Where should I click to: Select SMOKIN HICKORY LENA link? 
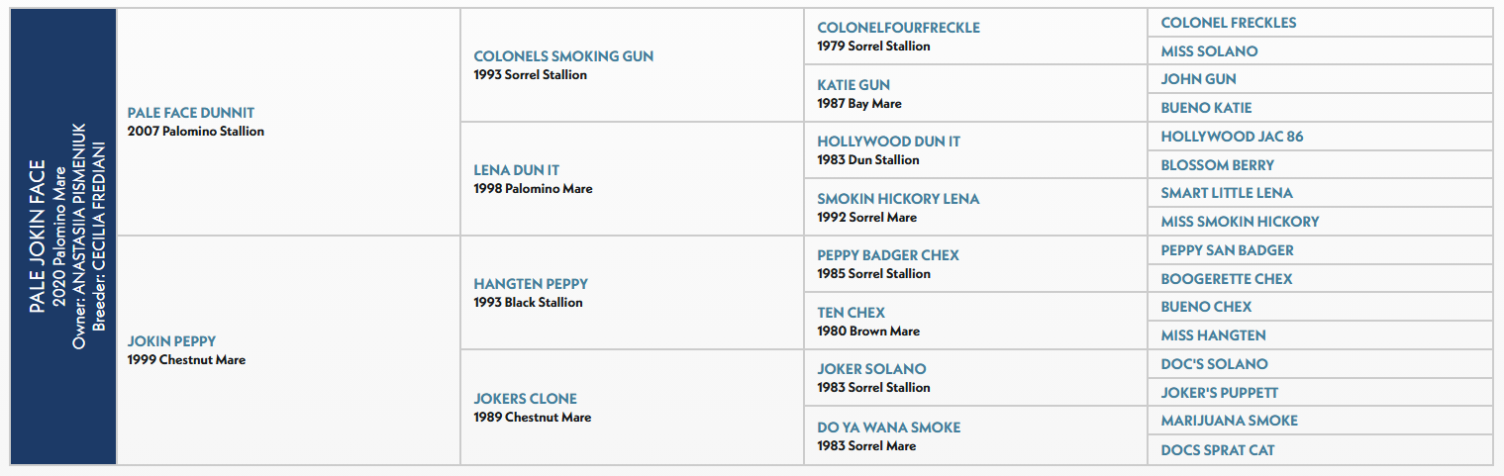point(898,199)
